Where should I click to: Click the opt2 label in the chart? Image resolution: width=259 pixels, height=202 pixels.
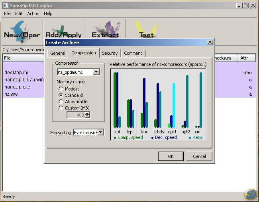[186, 132]
